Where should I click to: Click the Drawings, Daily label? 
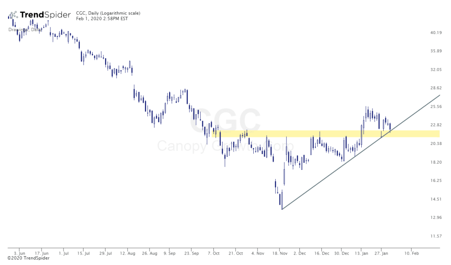coord(26,29)
